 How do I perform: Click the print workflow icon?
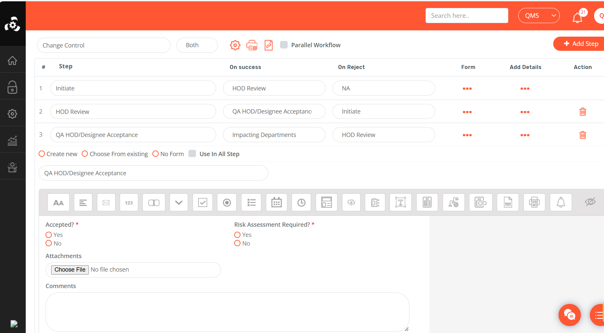(x=252, y=45)
